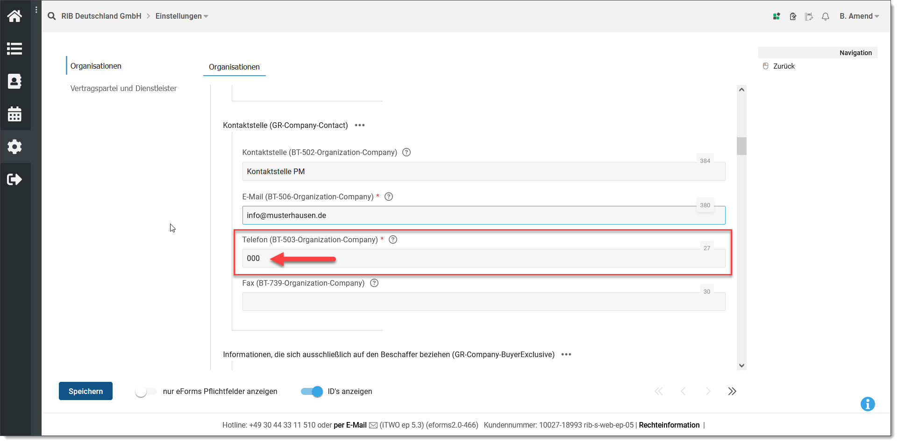This screenshot has height=443, width=898.
Task: Click the Navigation panel header
Action: [x=818, y=53]
